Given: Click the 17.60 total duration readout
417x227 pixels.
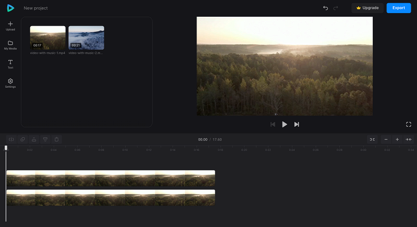Looking at the screenshot, I should (x=217, y=139).
